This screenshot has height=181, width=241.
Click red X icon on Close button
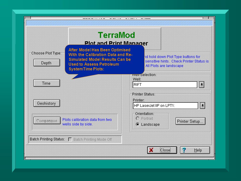pos(151,150)
